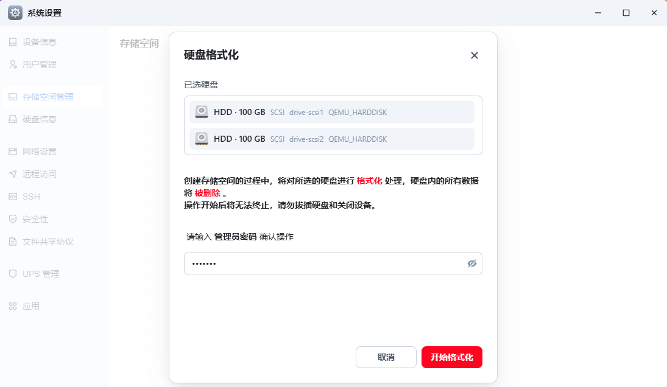Select the drive-scsi1 HDD entry
667x387 pixels.
point(332,112)
